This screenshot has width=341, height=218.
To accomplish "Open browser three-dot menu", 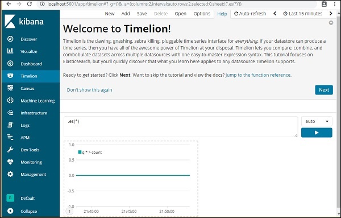I will click(335, 4).
